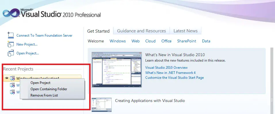Pick Remove From List in context menu
Screen dimensions: 275x114
point(44,95)
